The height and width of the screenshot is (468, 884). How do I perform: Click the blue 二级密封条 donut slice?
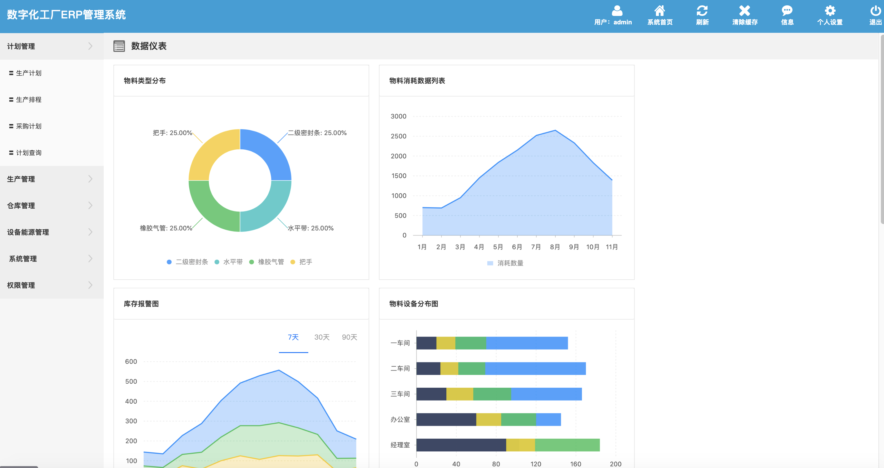pos(269,151)
